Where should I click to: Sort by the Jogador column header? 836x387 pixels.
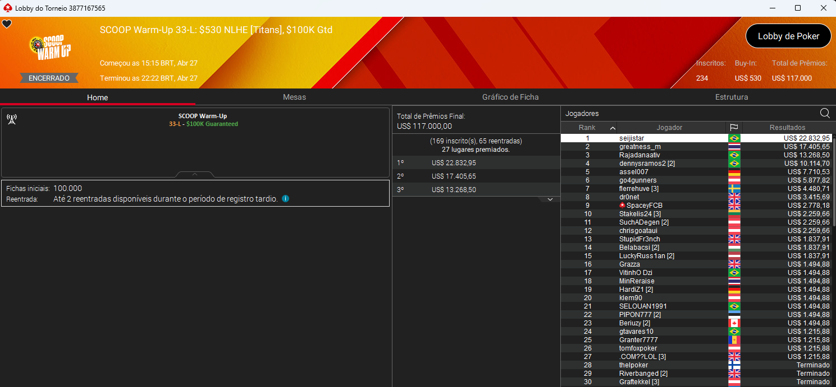669,127
